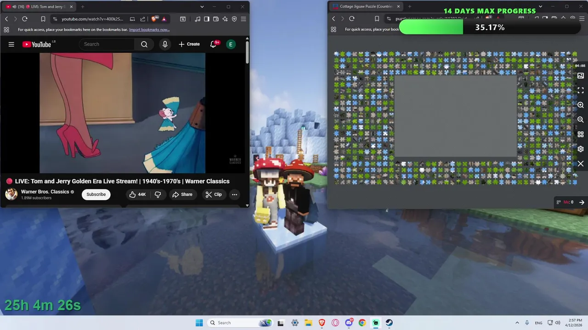Click the Import bookmarks now link
This screenshot has height=330, width=588.
click(x=149, y=29)
